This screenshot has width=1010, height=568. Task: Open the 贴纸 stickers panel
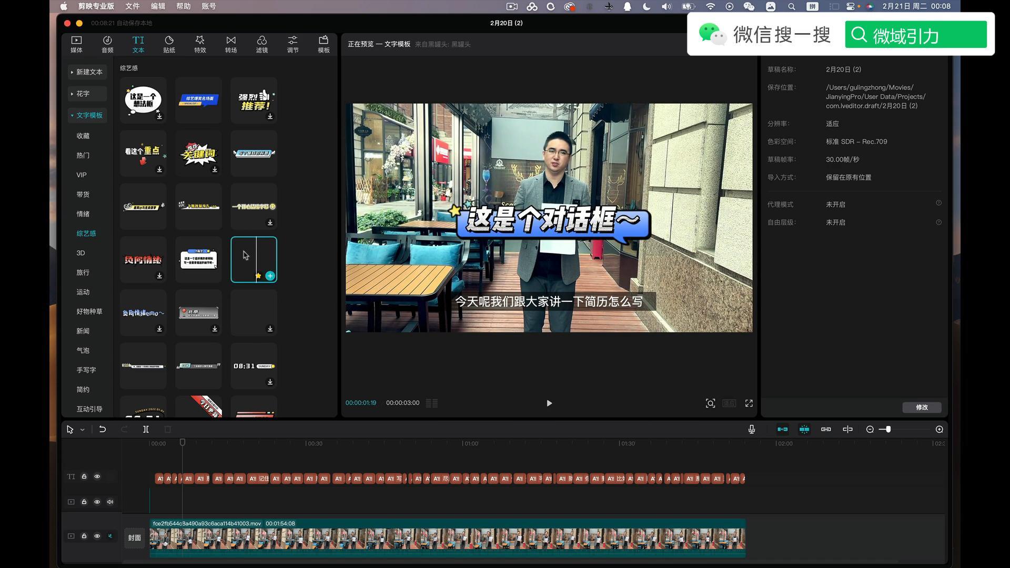click(169, 44)
